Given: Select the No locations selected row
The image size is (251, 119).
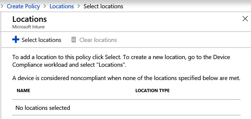Looking at the screenshot, I should click(x=126, y=108).
